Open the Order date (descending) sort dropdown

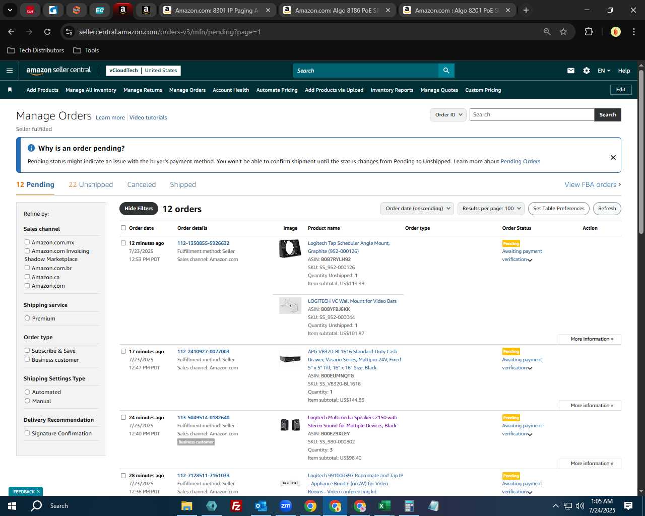[417, 209]
